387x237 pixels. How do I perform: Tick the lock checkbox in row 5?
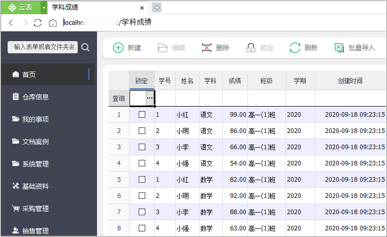142,179
